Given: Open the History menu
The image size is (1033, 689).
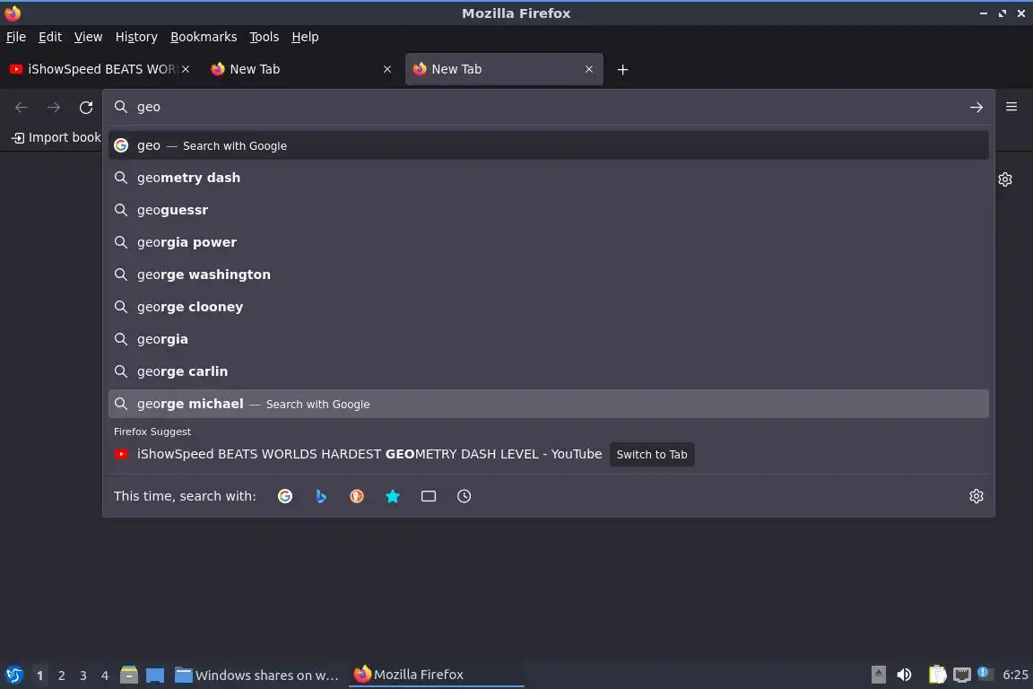Looking at the screenshot, I should tap(136, 37).
